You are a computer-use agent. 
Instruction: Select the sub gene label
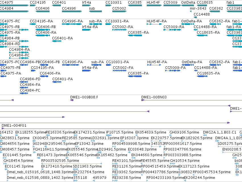(92, 8)
